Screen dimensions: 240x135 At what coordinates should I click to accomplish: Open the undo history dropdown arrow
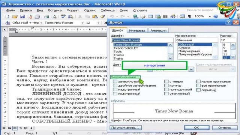tap(117, 16)
